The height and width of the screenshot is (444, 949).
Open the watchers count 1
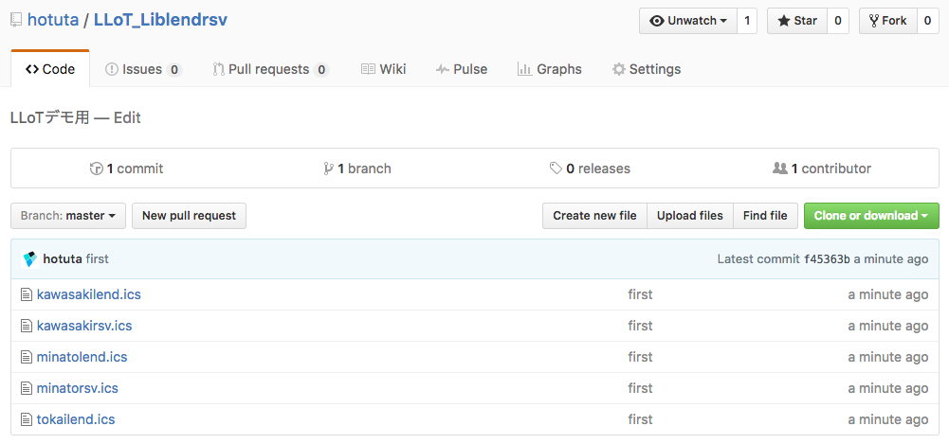[x=747, y=21]
